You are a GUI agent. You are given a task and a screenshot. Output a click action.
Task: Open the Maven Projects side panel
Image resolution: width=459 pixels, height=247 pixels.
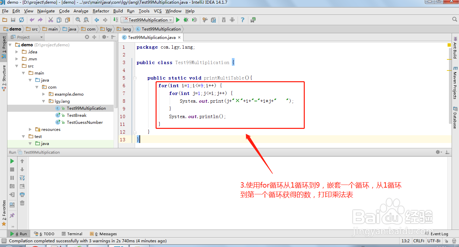coord(455,83)
